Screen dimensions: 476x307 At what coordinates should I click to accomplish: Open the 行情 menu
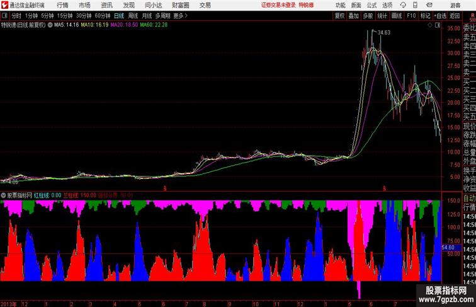[x=62, y=5]
